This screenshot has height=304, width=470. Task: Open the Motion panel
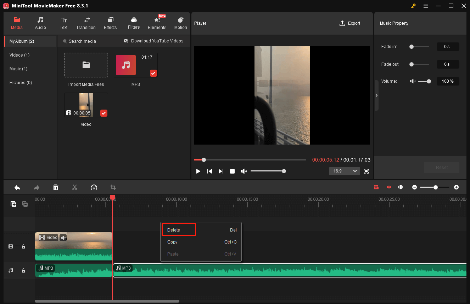click(180, 23)
